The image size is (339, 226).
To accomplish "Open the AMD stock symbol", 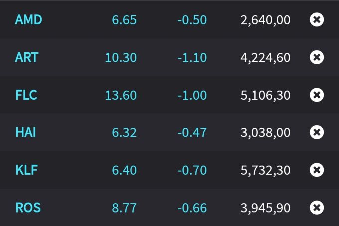I will [28, 20].
